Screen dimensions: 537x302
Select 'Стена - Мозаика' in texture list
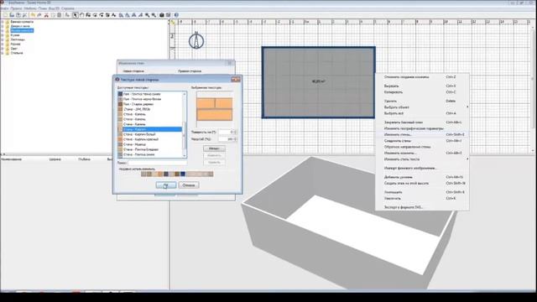click(149, 144)
